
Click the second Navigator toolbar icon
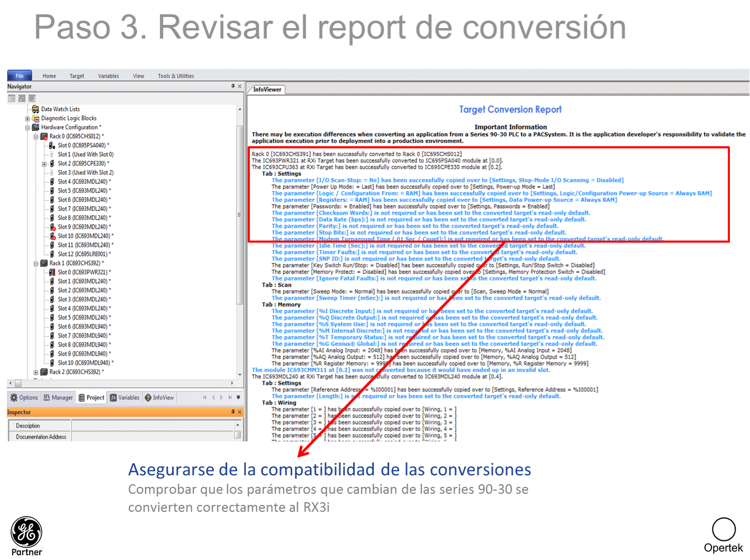coord(22,98)
